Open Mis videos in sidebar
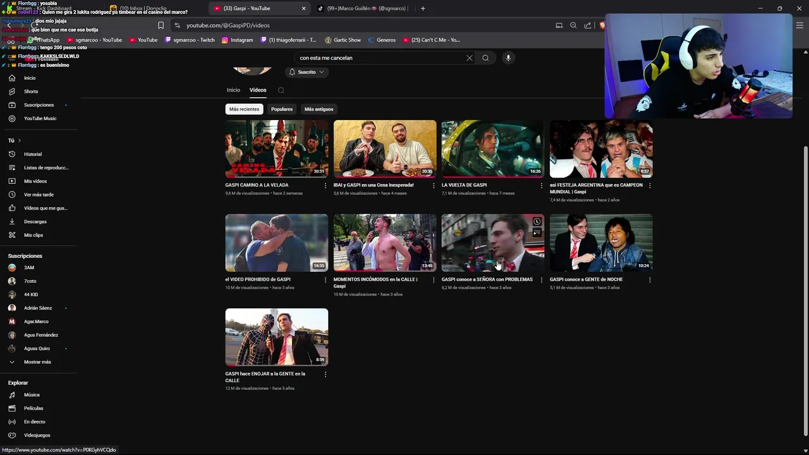Viewport: 809px width, 455px height. click(x=35, y=181)
